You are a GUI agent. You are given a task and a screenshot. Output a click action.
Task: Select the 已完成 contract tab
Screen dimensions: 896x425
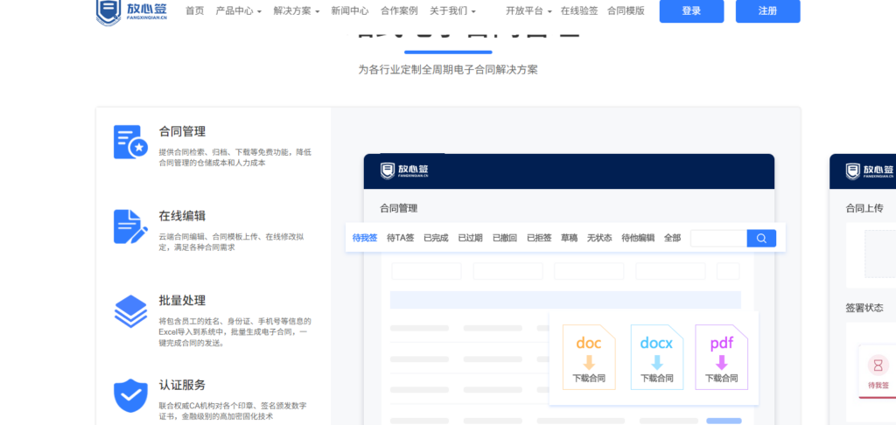(436, 238)
